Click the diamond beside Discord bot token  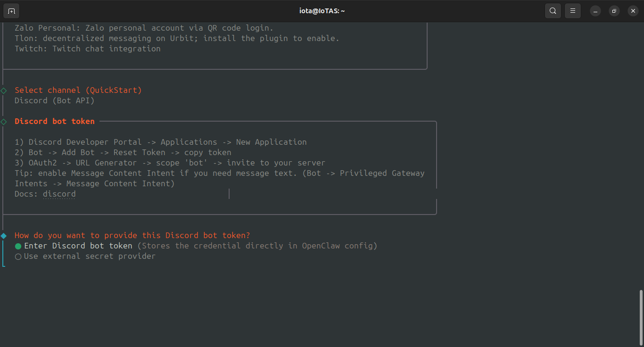click(x=4, y=122)
